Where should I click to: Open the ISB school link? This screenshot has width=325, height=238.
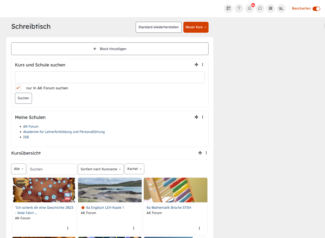26,137
